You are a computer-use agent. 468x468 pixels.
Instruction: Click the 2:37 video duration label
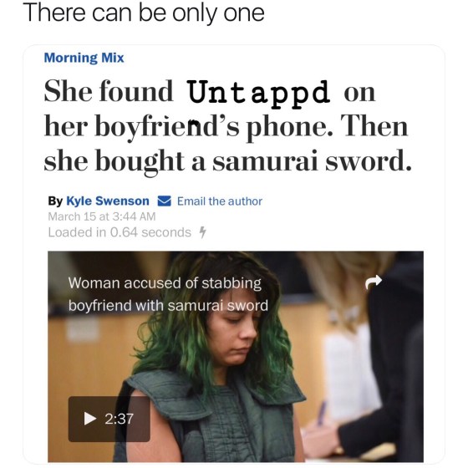[119, 419]
